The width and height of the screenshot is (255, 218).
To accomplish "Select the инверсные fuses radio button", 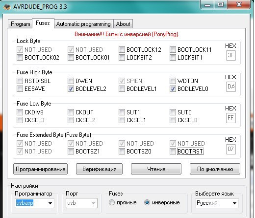I will (147, 202).
